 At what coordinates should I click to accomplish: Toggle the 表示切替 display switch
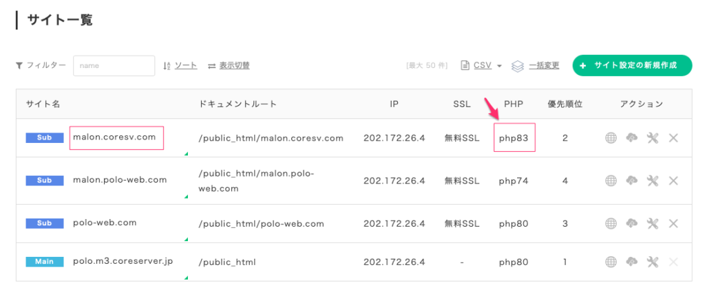233,66
